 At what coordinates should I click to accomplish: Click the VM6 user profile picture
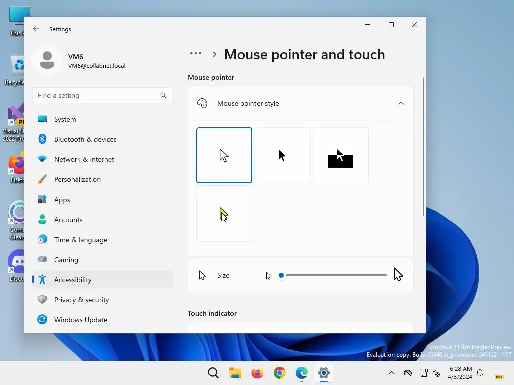[x=47, y=60]
